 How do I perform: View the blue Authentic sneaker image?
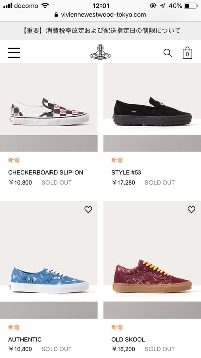coord(49,260)
